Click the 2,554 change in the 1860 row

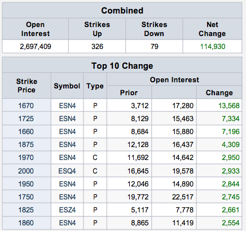(x=231, y=223)
